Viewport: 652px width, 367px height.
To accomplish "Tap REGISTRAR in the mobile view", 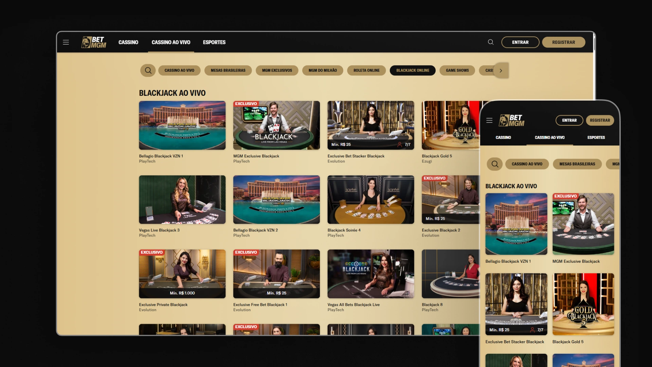I will 600,120.
